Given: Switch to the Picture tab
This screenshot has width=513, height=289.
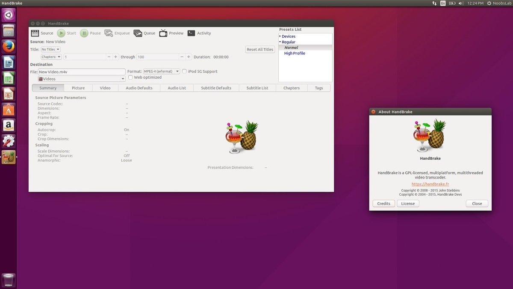Looking at the screenshot, I should pyautogui.click(x=78, y=88).
